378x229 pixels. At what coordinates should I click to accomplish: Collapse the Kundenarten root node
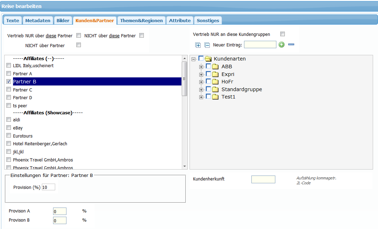point(193,59)
